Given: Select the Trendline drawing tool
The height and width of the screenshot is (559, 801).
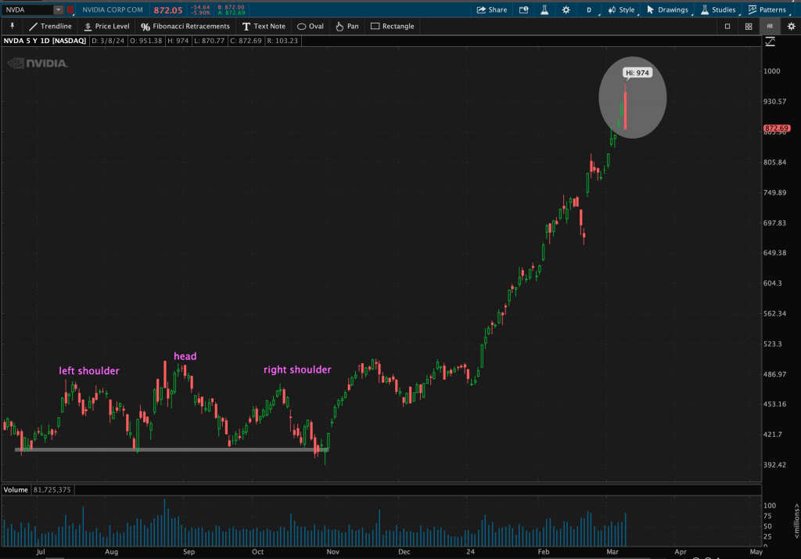Looking at the screenshot, I should [50, 26].
